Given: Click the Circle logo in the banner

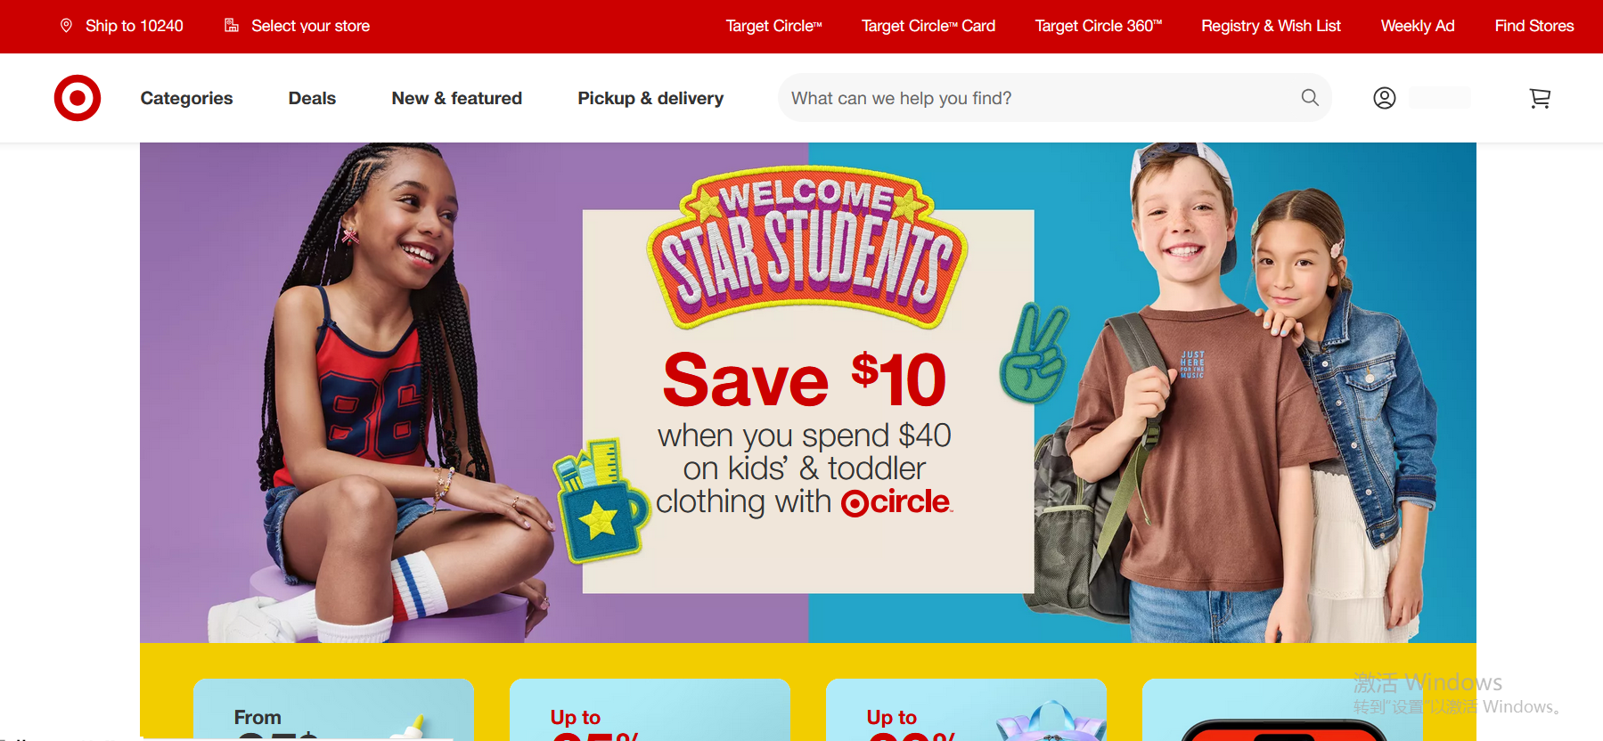Looking at the screenshot, I should tap(896, 502).
